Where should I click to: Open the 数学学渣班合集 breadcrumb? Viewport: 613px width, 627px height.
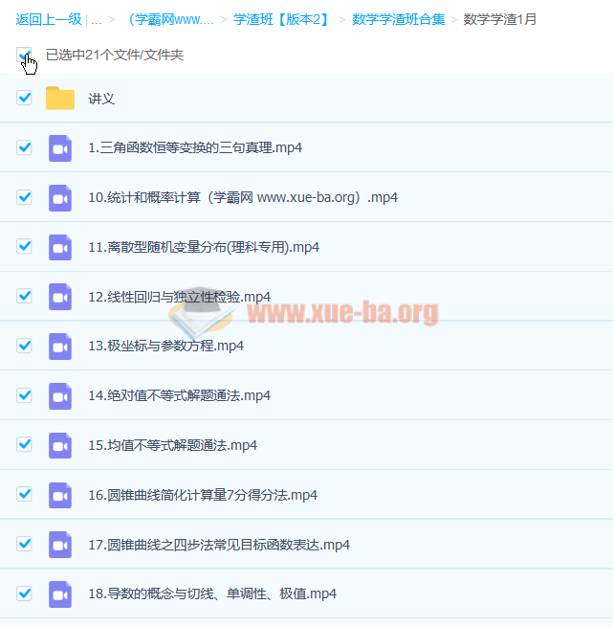click(399, 19)
